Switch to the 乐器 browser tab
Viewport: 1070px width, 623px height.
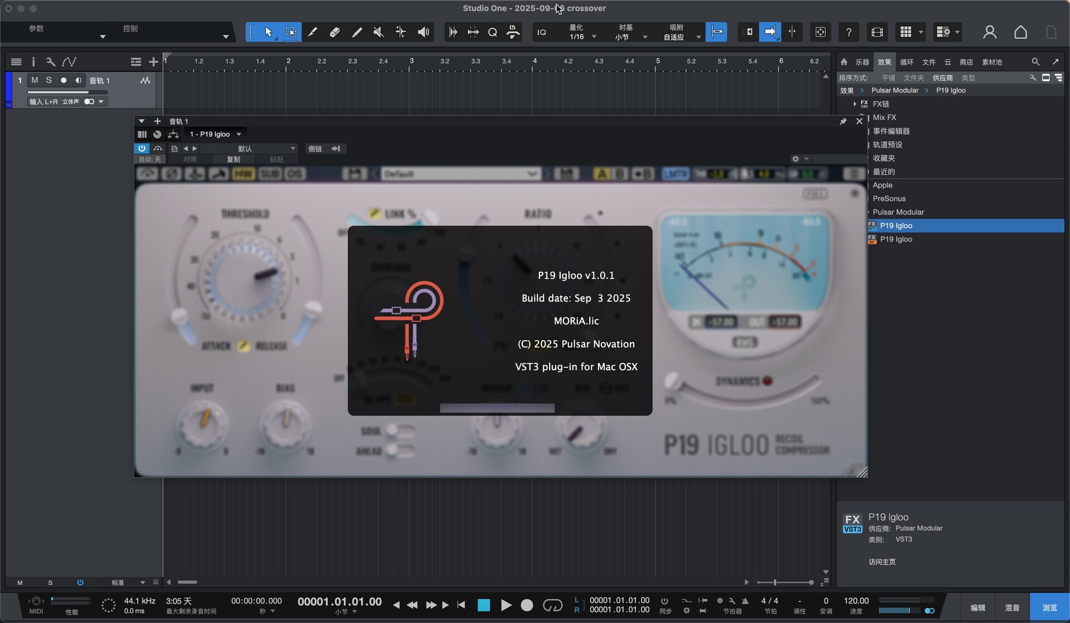(x=862, y=62)
